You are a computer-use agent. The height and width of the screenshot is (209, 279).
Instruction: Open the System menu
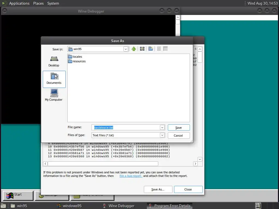click(53, 3)
